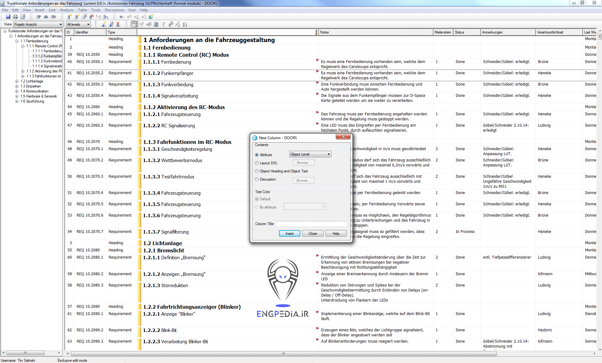
Task: Select the Layout DXL radio button
Action: pos(257,163)
